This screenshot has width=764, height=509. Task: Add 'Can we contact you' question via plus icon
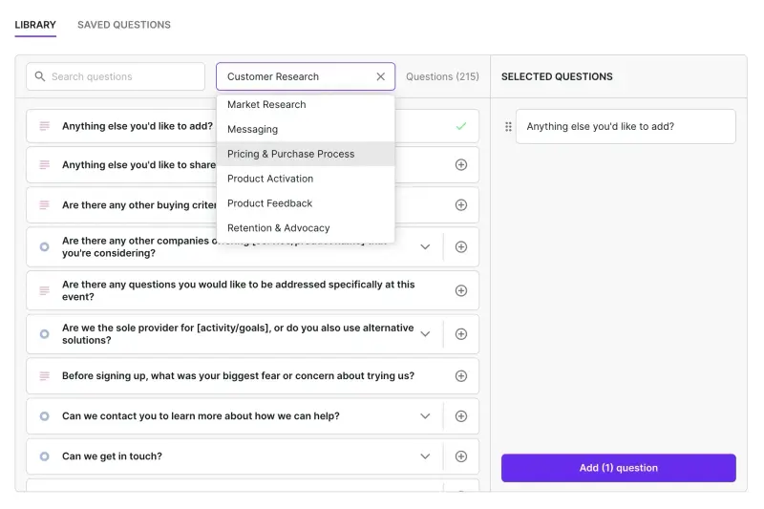coord(461,416)
